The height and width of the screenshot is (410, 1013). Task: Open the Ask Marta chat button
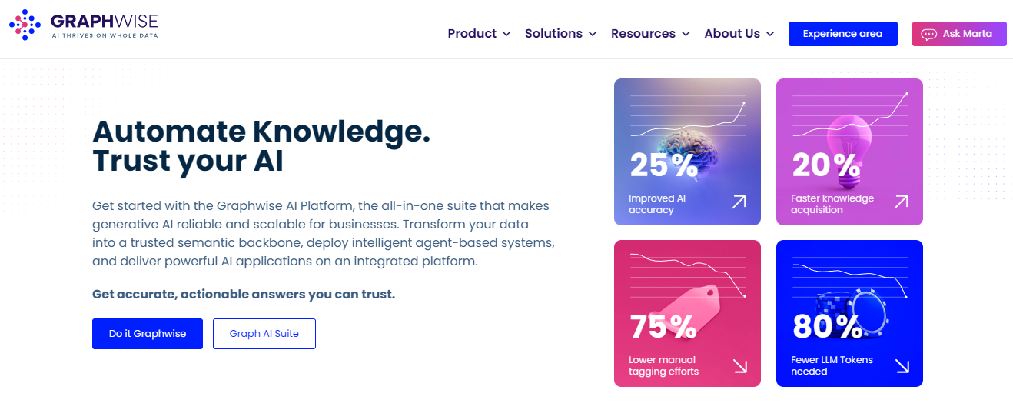pos(959,34)
